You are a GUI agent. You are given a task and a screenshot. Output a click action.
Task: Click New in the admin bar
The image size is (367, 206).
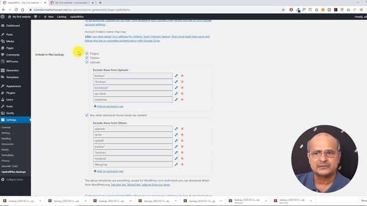pyautogui.click(x=49, y=17)
